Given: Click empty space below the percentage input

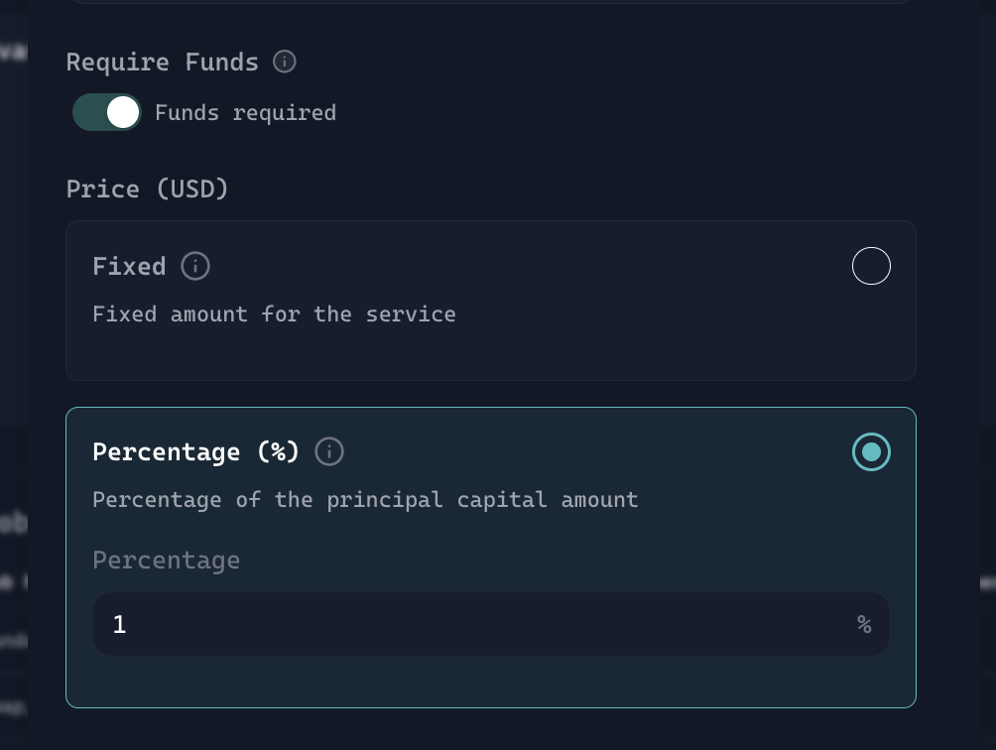Looking at the screenshot, I should [x=490, y=682].
